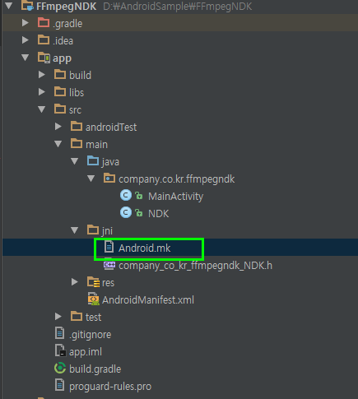Open the .gitignore file
The width and height of the screenshot is (358, 399).
click(91, 335)
